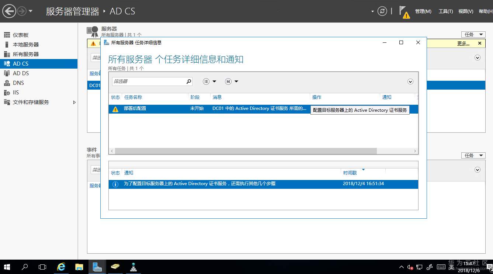Viewport: 493px width, 274px height.
Task: Open the Windows Start menu
Action: (x=7, y=267)
